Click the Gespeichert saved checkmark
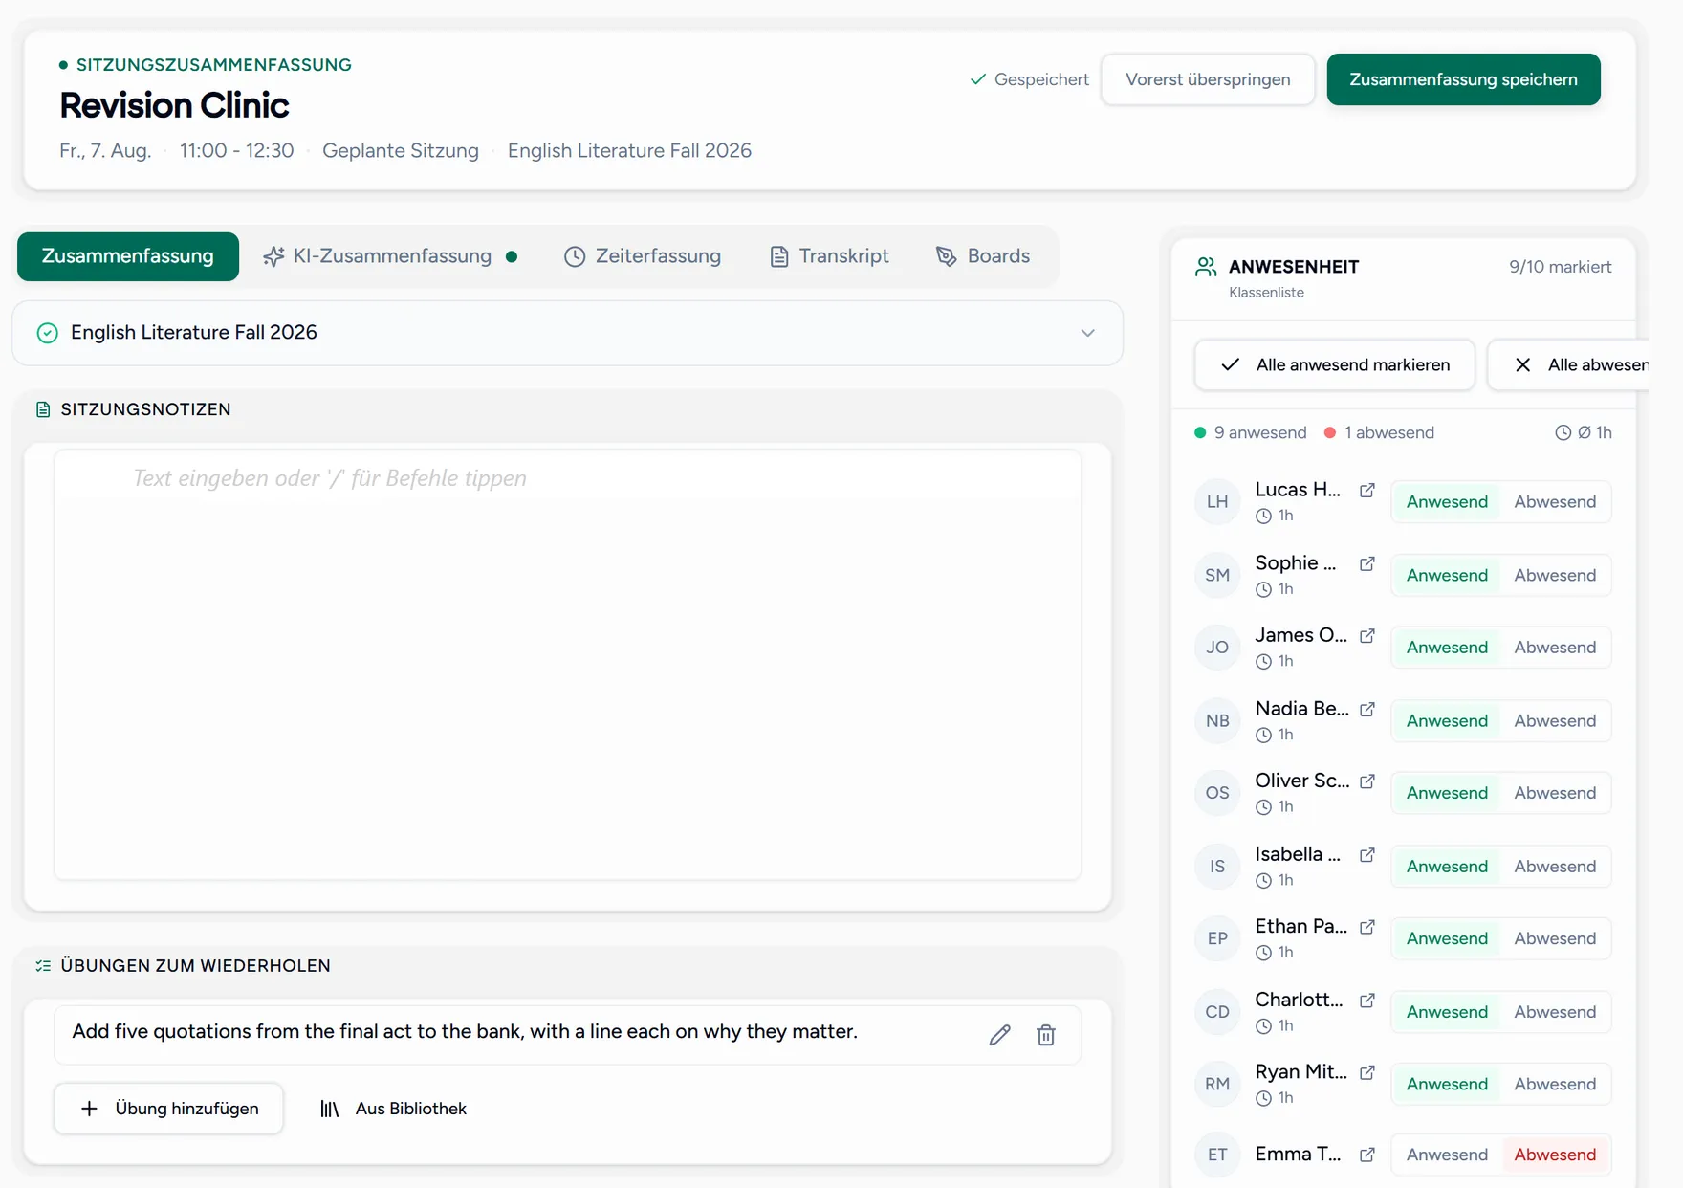1683x1188 pixels. pyautogui.click(x=977, y=79)
